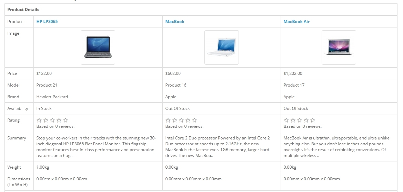Image resolution: width=403 pixels, height=192 pixels.
Task: Click the HP LP3065 summary paragraph
Action: (x=96, y=147)
